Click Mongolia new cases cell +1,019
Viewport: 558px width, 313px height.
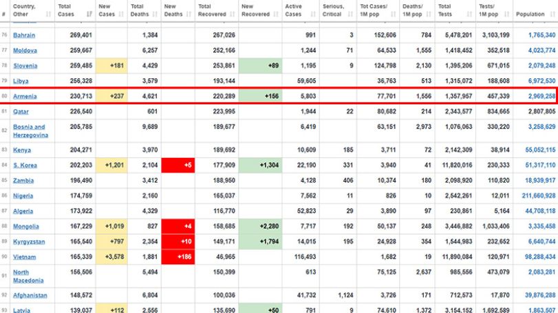[x=111, y=227]
